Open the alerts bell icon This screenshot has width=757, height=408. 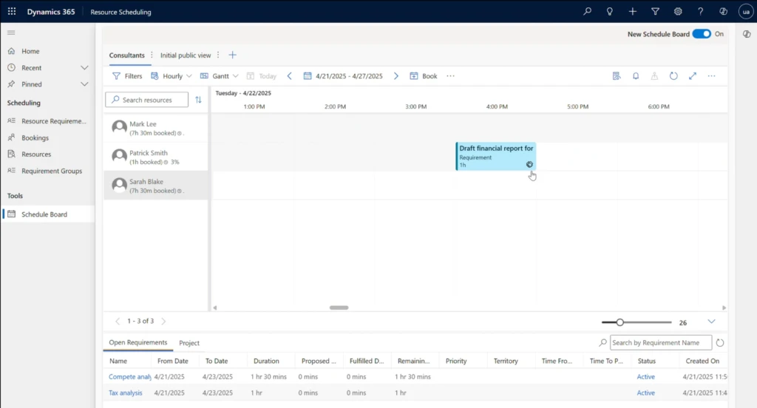click(636, 76)
